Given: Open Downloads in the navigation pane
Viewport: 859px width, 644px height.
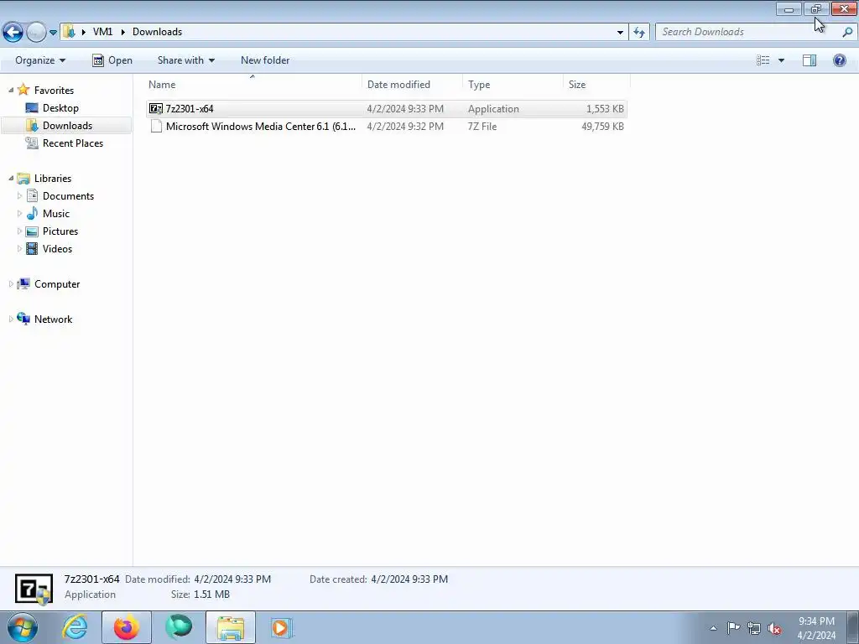Looking at the screenshot, I should tap(67, 126).
